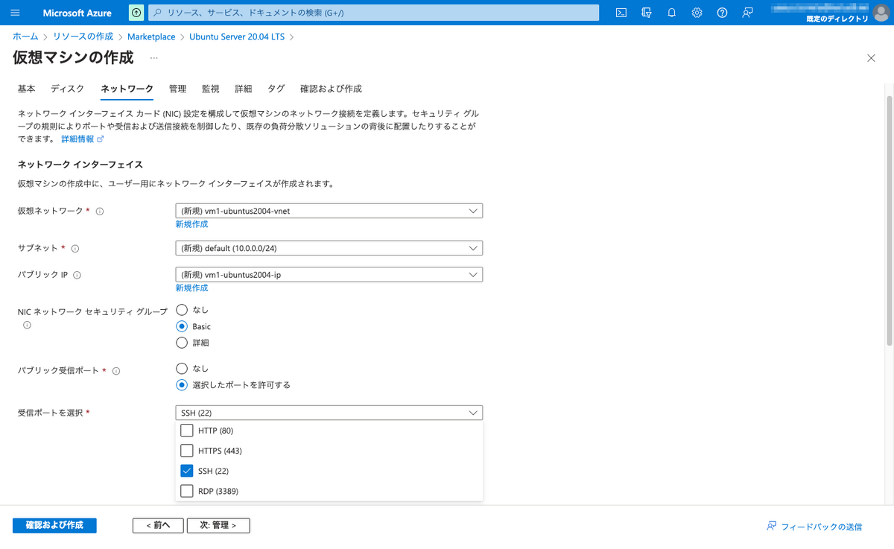The width and height of the screenshot is (894, 549).
Task: Switch to the タグ tab
Action: (276, 89)
